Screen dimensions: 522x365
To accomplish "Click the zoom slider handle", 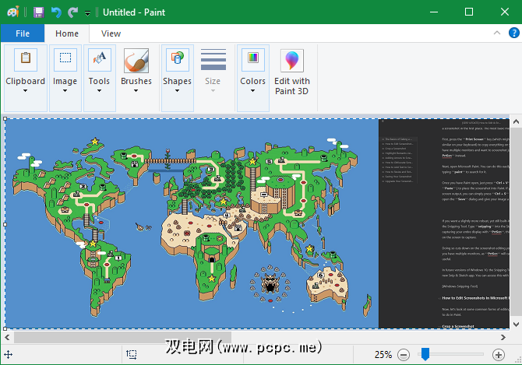I will (x=425, y=354).
